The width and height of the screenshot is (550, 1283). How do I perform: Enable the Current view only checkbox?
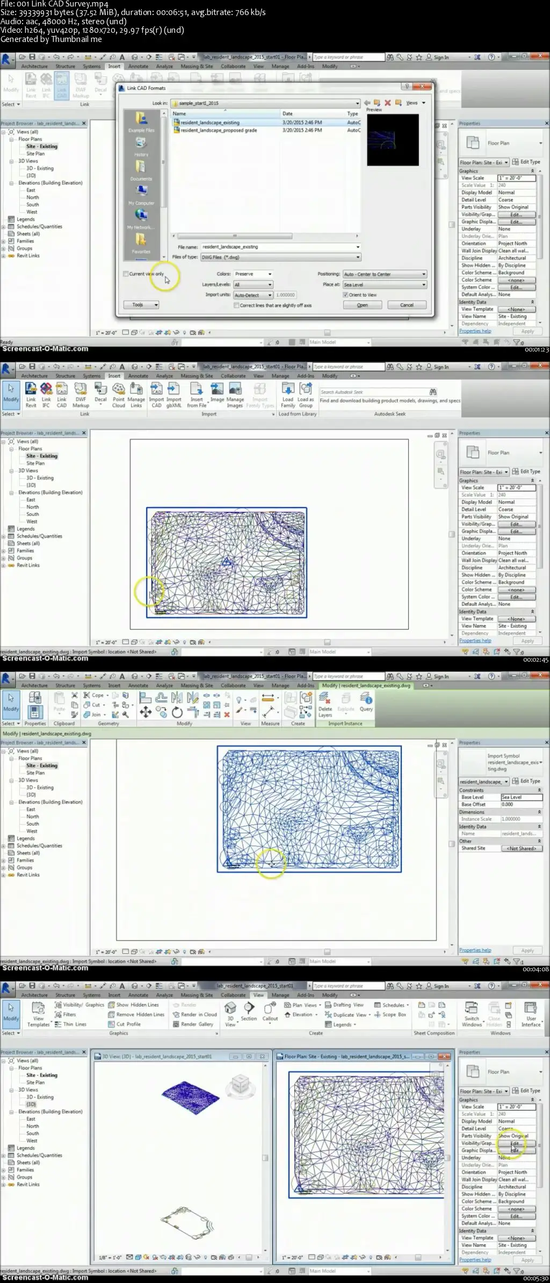[x=126, y=274]
